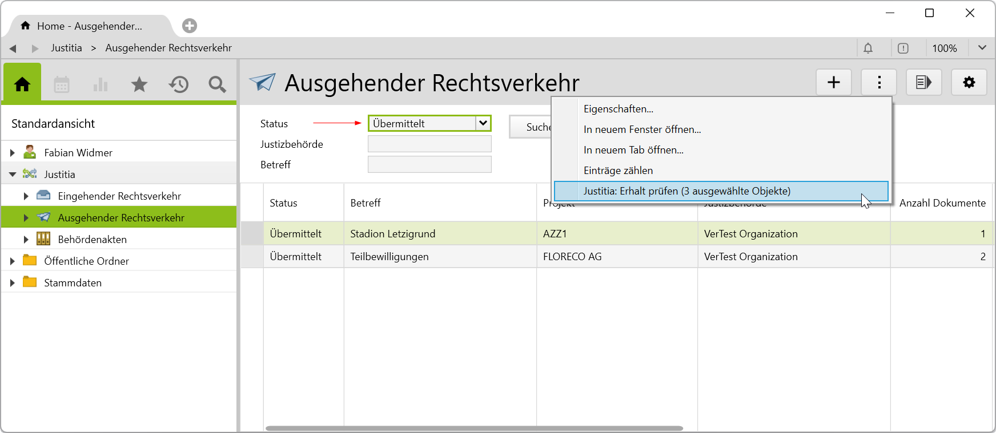Click the paper plane icon in tree
The height and width of the screenshot is (433, 996).
pyautogui.click(x=43, y=217)
